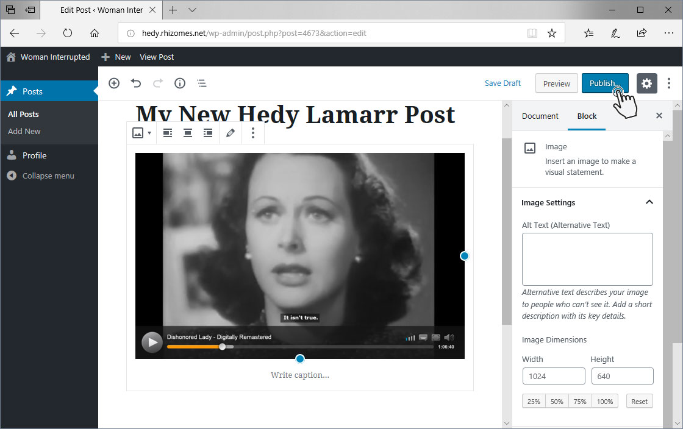The width and height of the screenshot is (683, 429).
Task: Open the browser settings and more menu
Action: pyautogui.click(x=668, y=33)
